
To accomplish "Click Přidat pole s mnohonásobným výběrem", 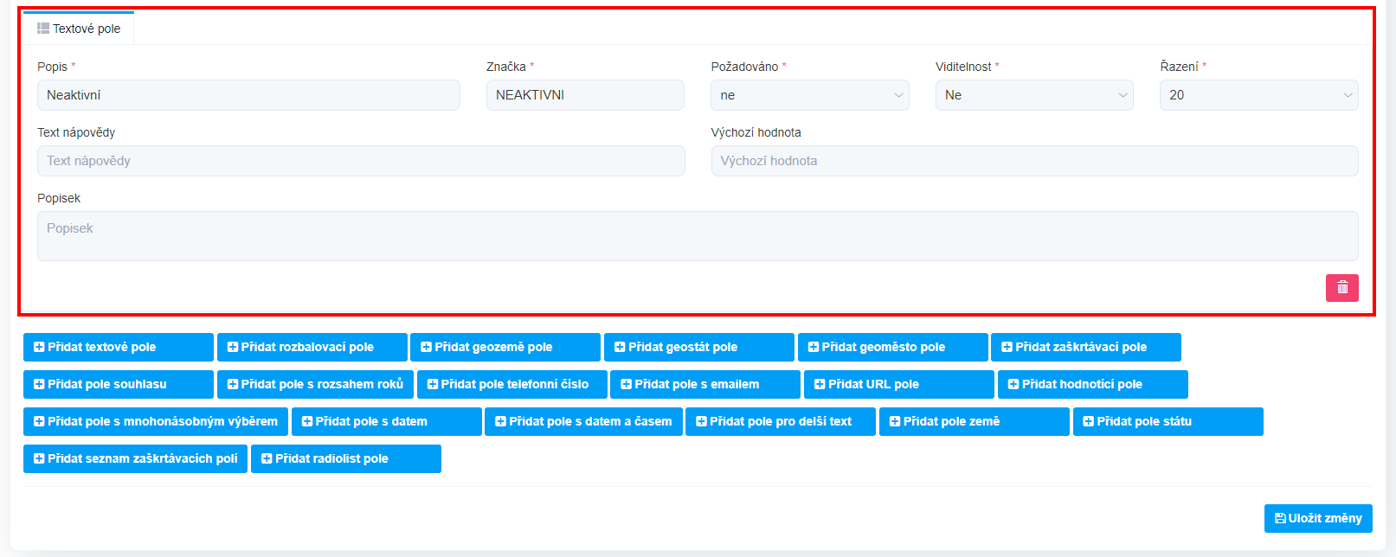I will pos(156,421).
